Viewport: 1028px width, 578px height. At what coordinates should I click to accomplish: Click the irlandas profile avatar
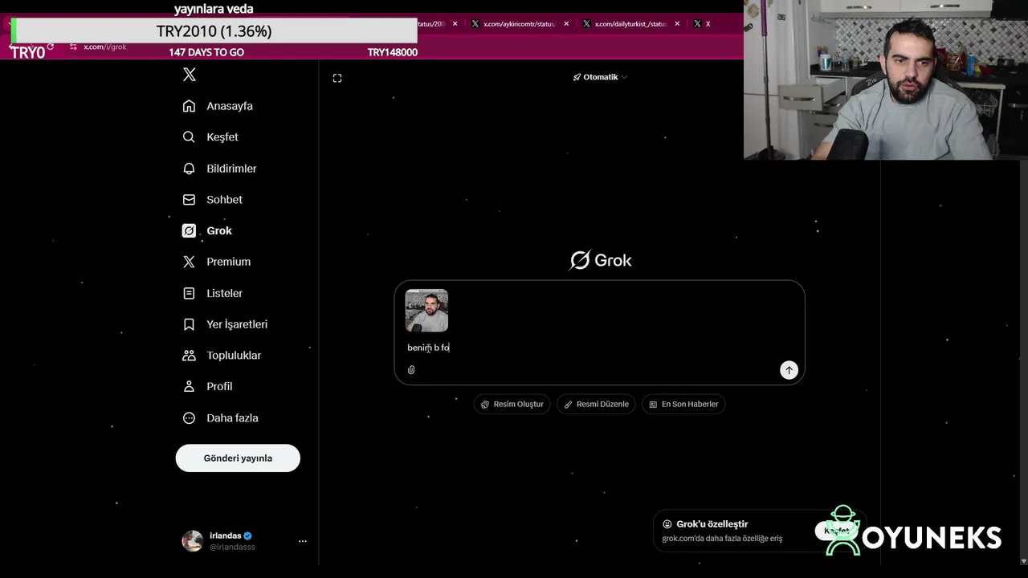[193, 541]
